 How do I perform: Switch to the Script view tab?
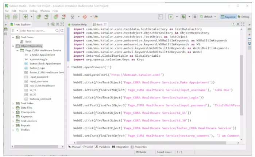tap(88, 147)
